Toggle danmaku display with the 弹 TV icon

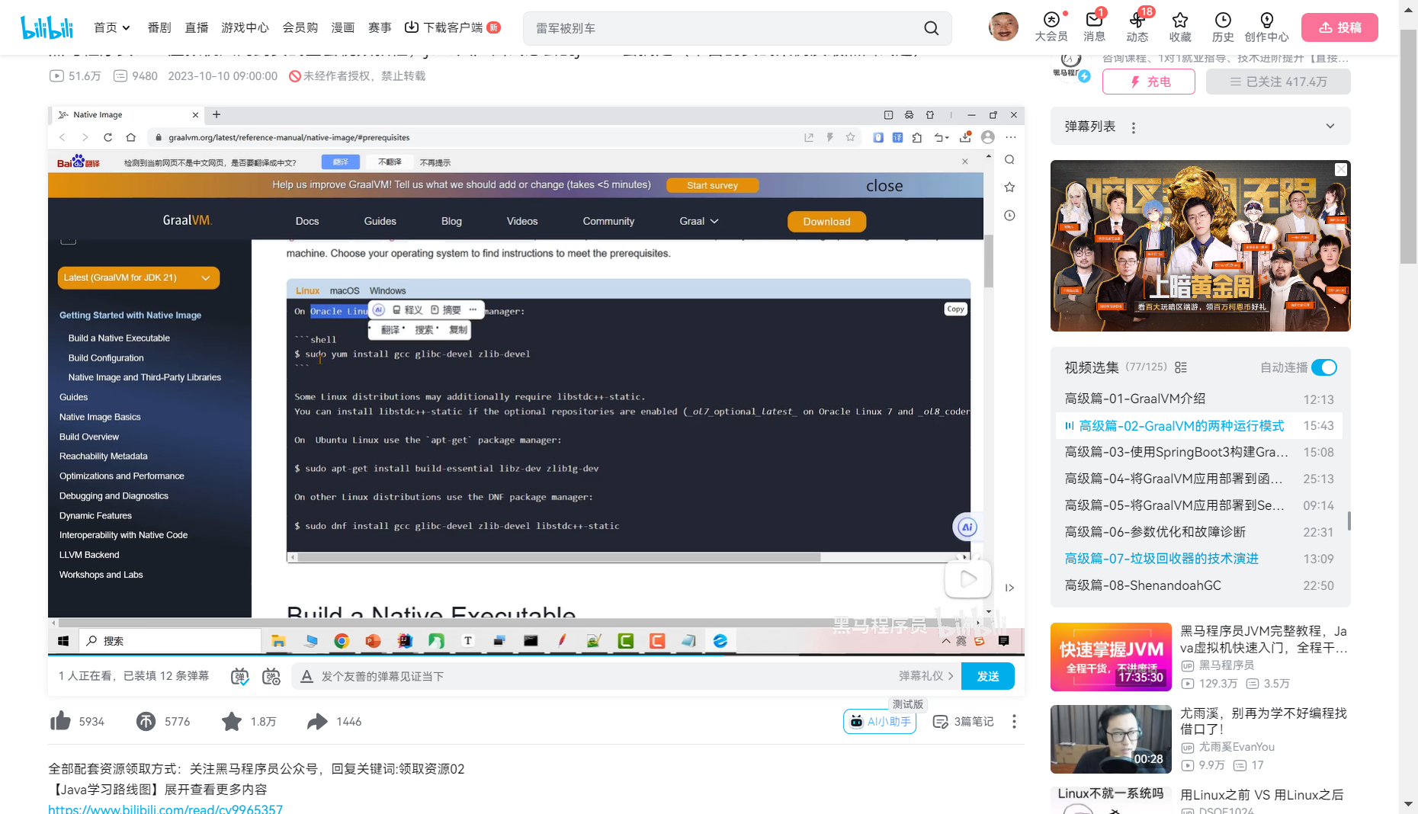click(x=239, y=676)
